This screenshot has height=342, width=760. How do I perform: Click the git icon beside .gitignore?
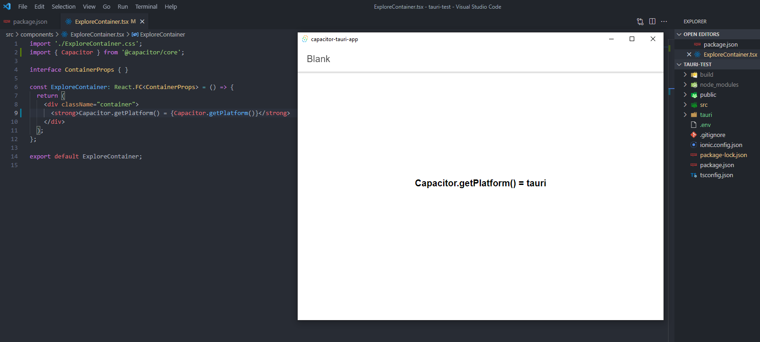694,135
